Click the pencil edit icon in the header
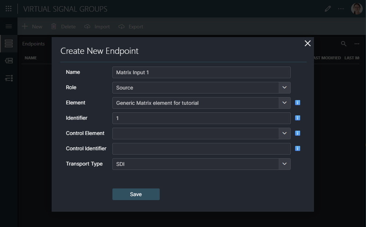Image resolution: width=366 pixels, height=227 pixels. 327,8
